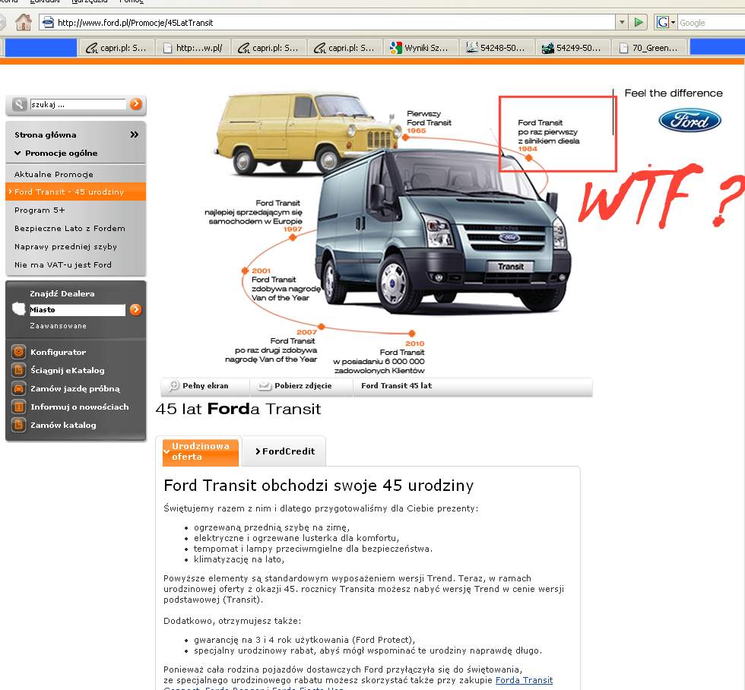Screen dimensions: 745x690
Task: Click the Ford oval logo
Action: click(x=690, y=121)
